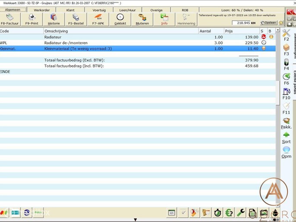Screen dimensions: 296x222
Task: Open the Historie books icon
Action: click(x=54, y=19)
